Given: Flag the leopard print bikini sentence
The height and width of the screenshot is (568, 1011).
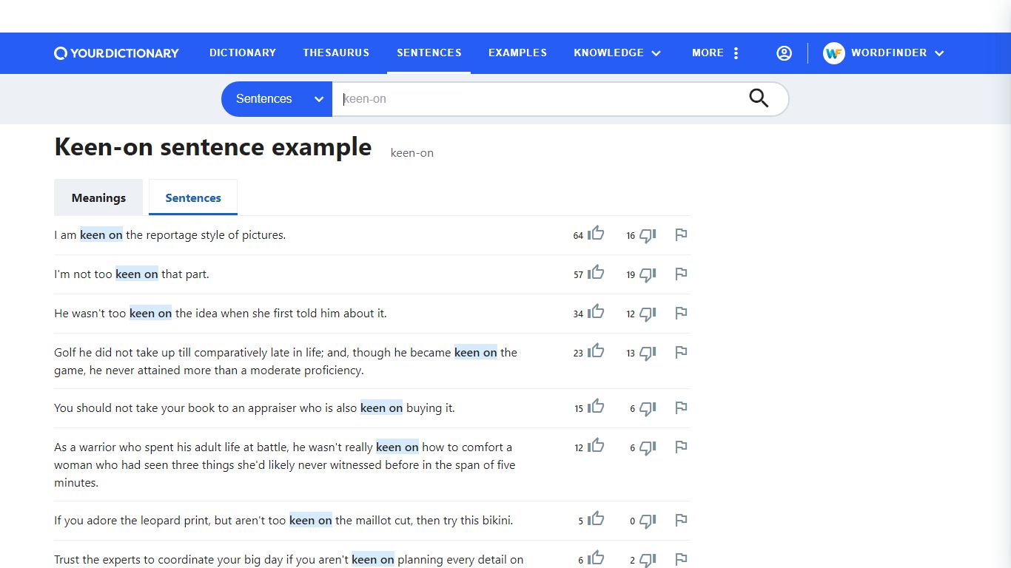Looking at the screenshot, I should (681, 521).
